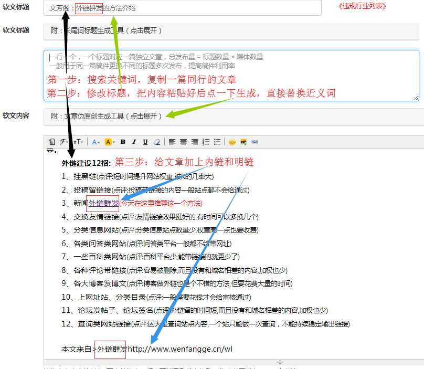Open the text color picker
Image resolution: width=424 pixels, height=369 pixels.
[x=96, y=142]
